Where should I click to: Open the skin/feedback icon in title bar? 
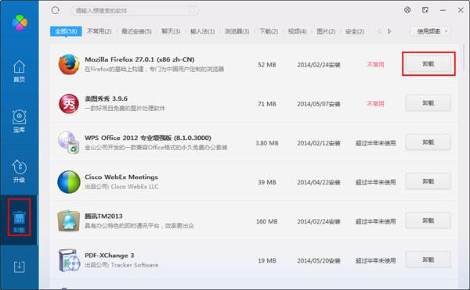click(x=407, y=10)
